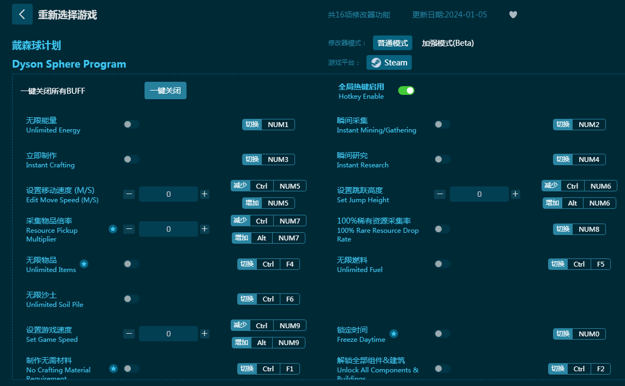The image size is (625, 386).
Task: Click 增加 Alt NUM9 hotkey for Game Speed
Action: tap(268, 342)
